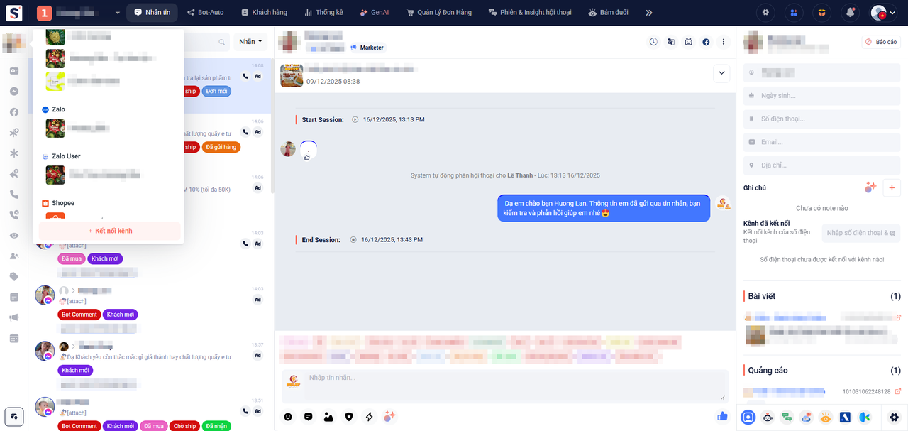Open the emoji picker below message box

288,417
